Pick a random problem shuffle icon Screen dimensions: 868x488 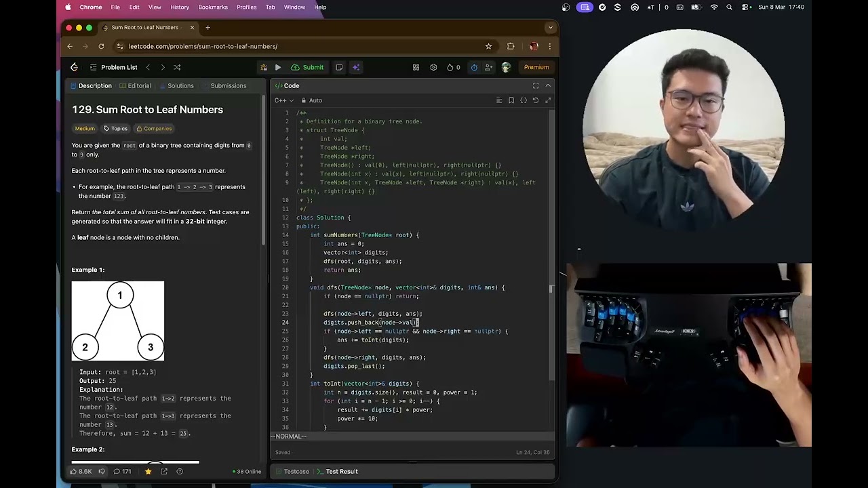click(177, 67)
